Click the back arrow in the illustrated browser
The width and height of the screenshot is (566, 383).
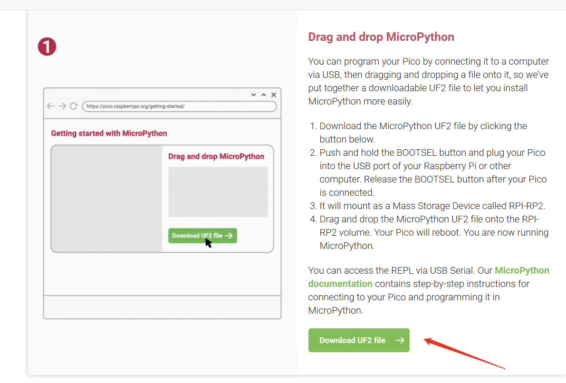tap(50, 106)
